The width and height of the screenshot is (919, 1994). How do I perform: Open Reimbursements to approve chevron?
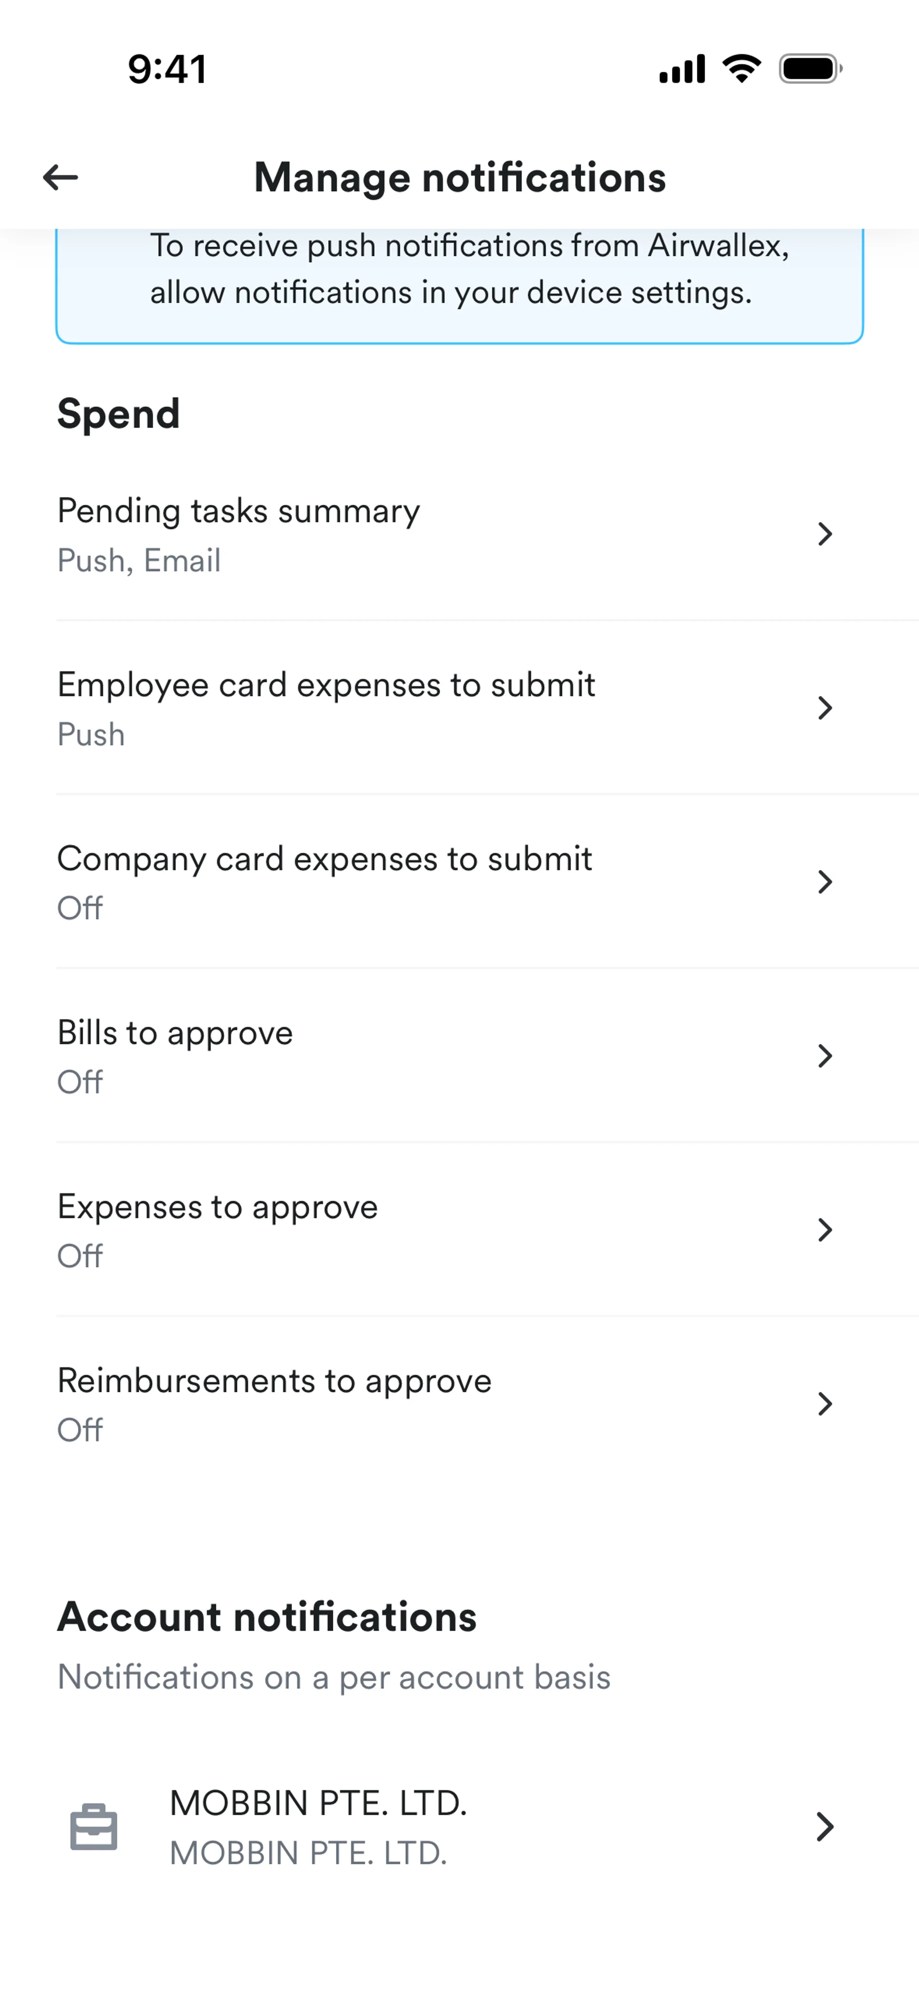click(x=825, y=1403)
